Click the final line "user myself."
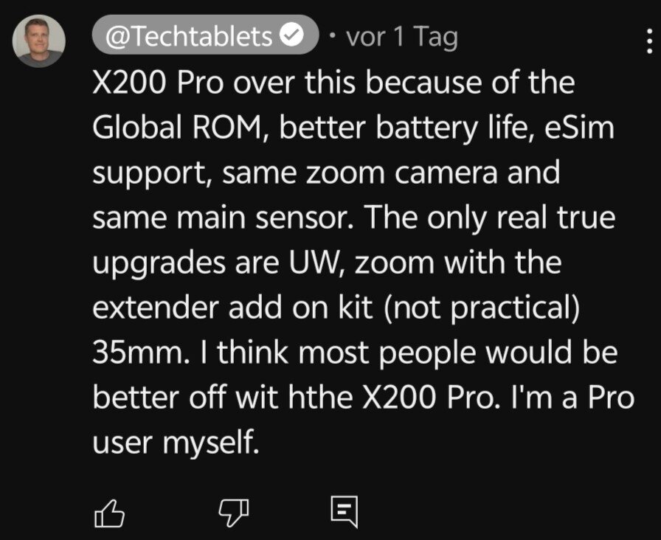 point(176,443)
